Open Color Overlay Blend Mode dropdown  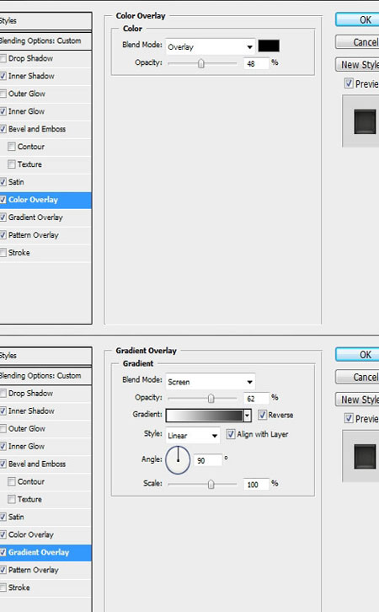tap(211, 47)
